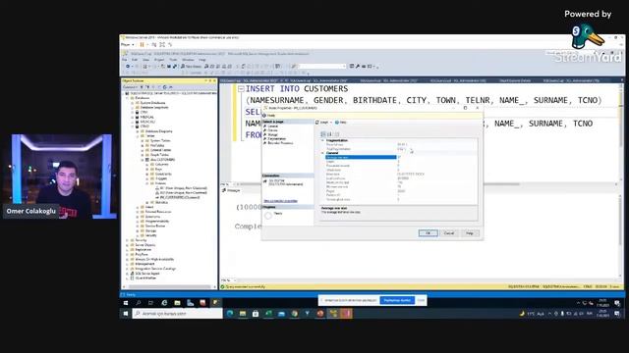Viewport: 629px width, 353px height.
Task: Confirm Index Properties with the OK button
Action: click(x=429, y=233)
